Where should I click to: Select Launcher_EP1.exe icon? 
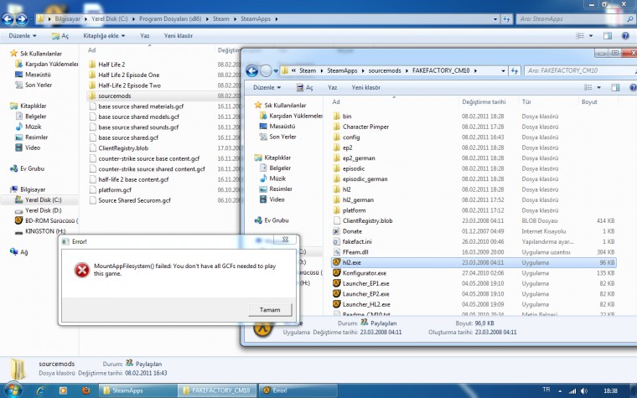(336, 283)
